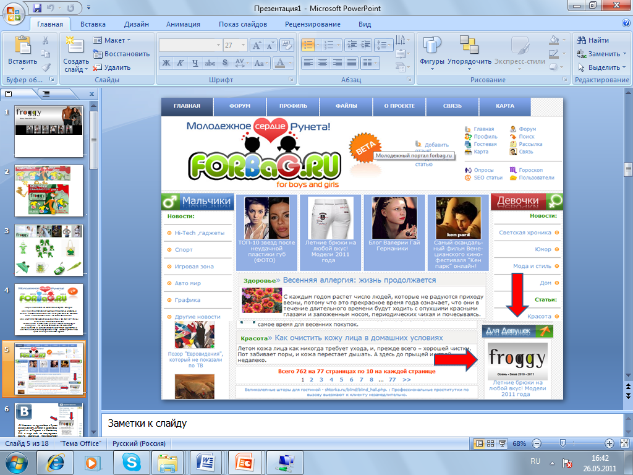Open the font name combo box
This screenshot has height=475, width=633.
tap(190, 45)
